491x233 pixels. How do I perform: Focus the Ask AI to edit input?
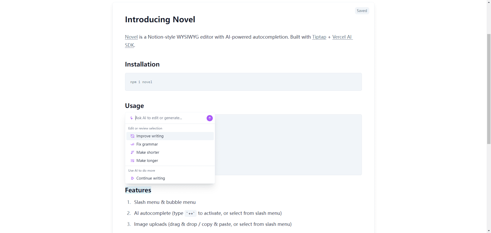(169, 118)
